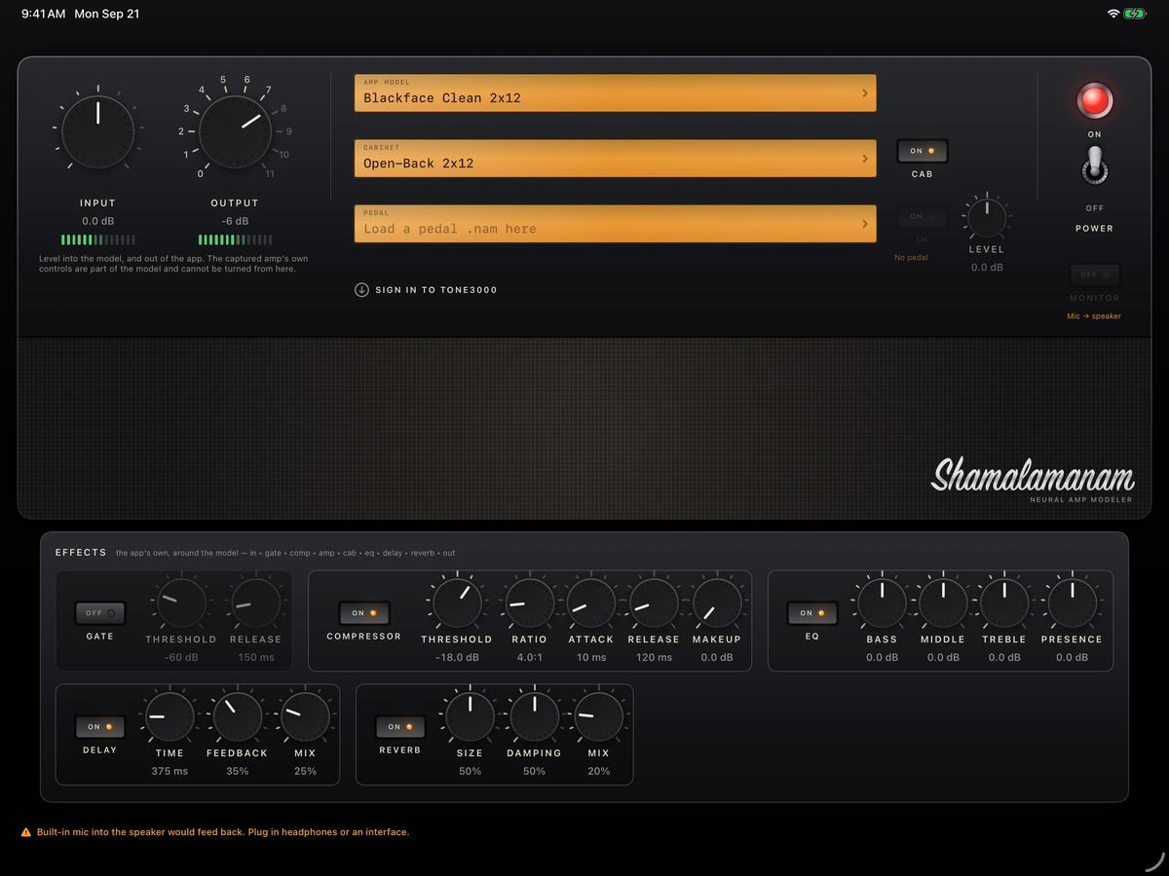This screenshot has height=876, width=1169.
Task: Click the 9:41 AM clock
Action: pyautogui.click(x=44, y=14)
